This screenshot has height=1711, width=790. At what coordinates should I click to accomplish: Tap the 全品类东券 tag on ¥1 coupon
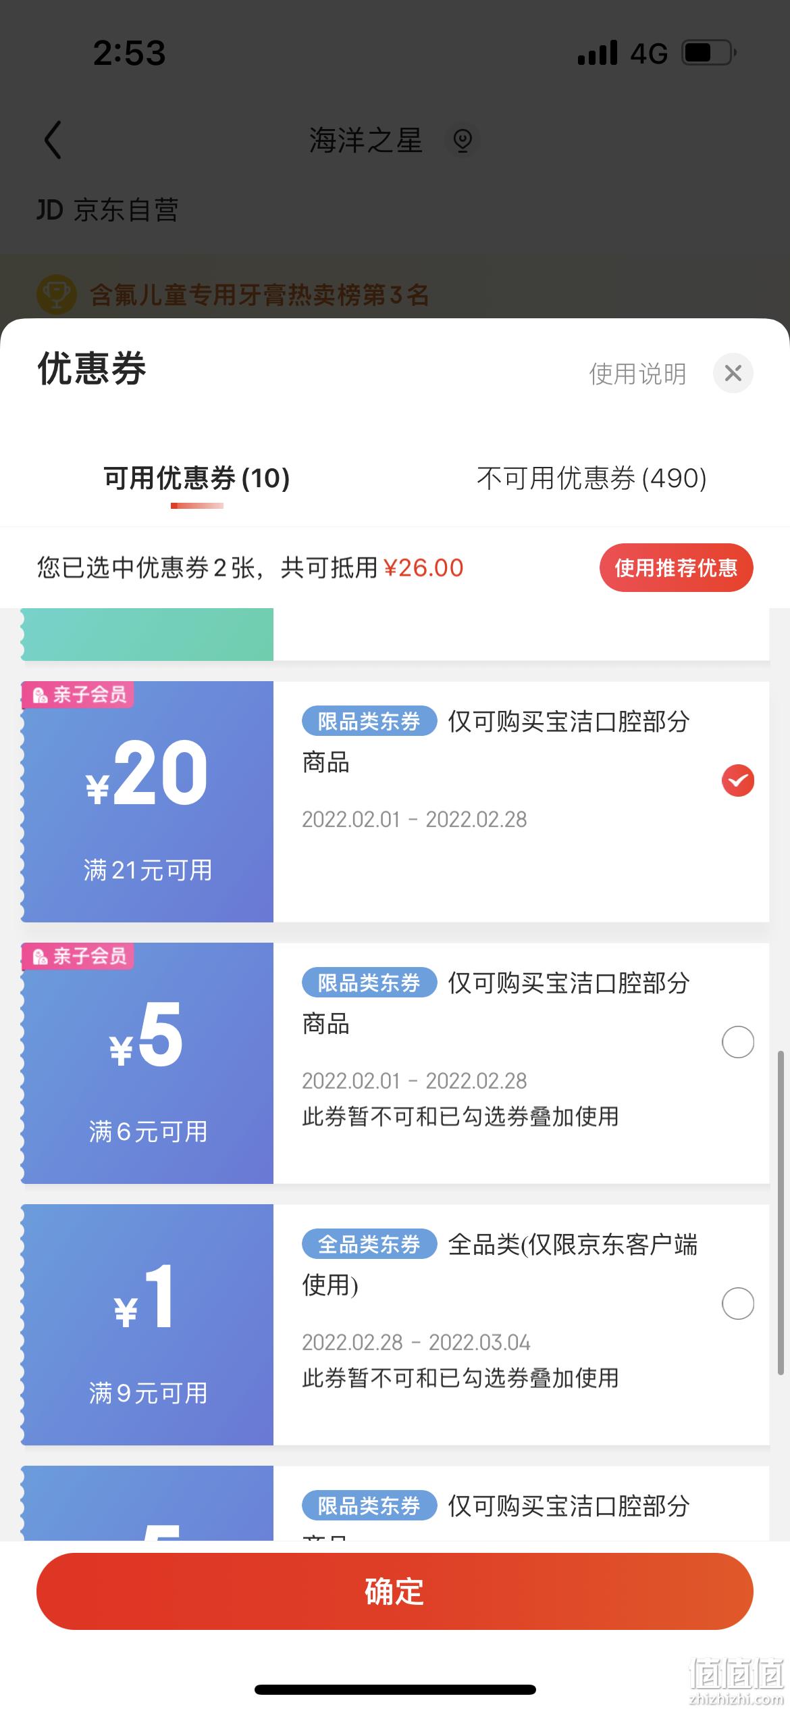tap(369, 1244)
